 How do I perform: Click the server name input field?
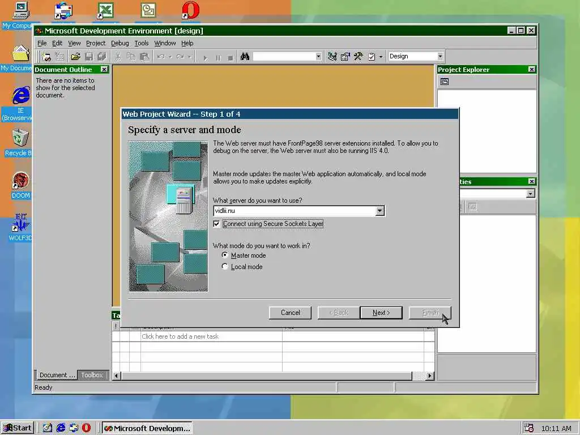tap(295, 211)
